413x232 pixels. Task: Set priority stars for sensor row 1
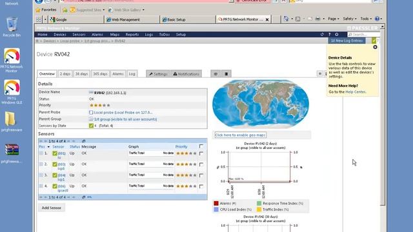click(x=186, y=153)
